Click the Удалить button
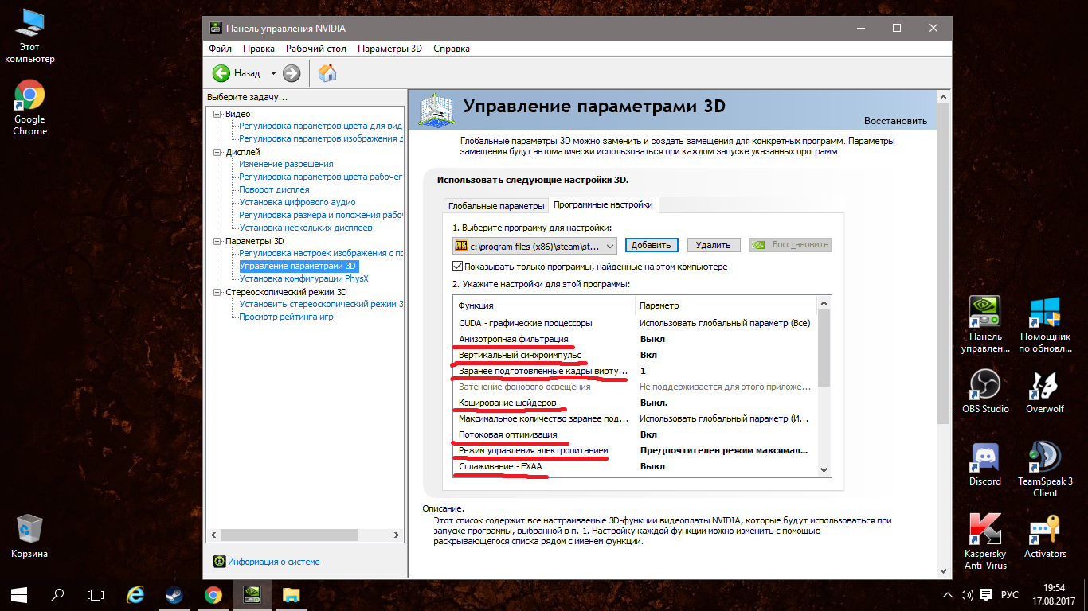 click(714, 245)
